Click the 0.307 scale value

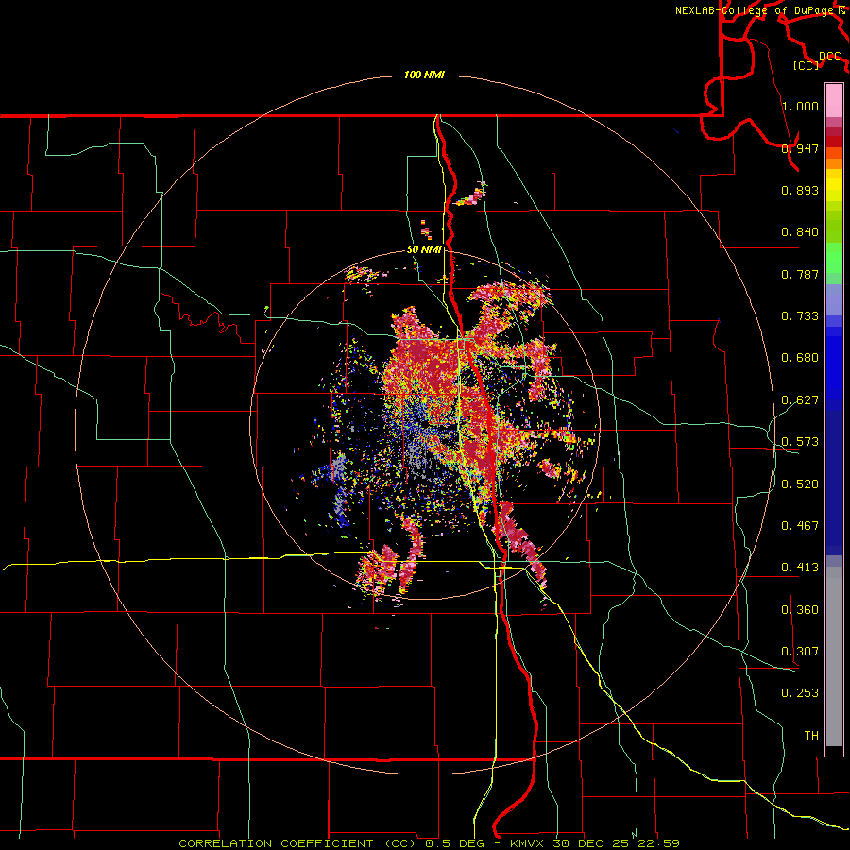pyautogui.click(x=800, y=652)
